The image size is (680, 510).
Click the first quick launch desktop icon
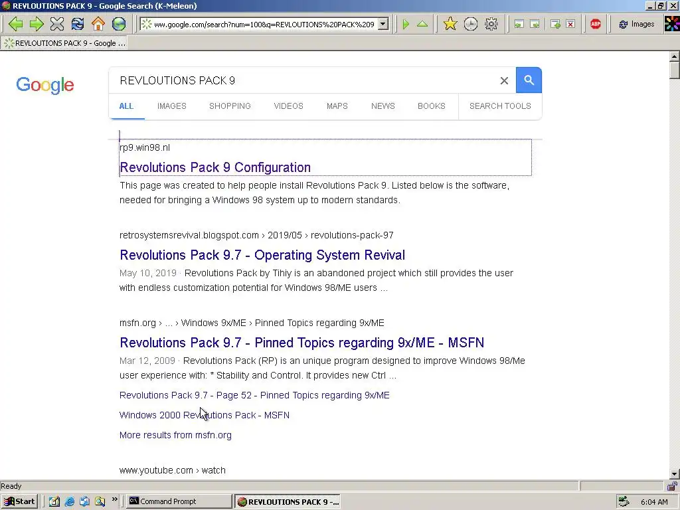tap(54, 502)
